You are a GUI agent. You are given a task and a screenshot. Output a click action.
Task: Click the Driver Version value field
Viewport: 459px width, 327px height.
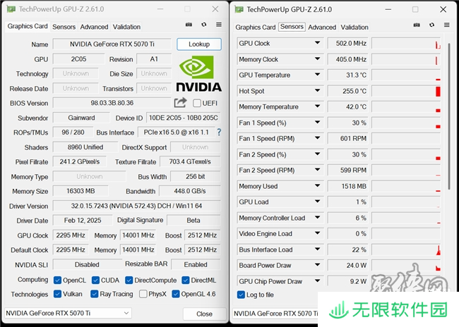pos(136,206)
